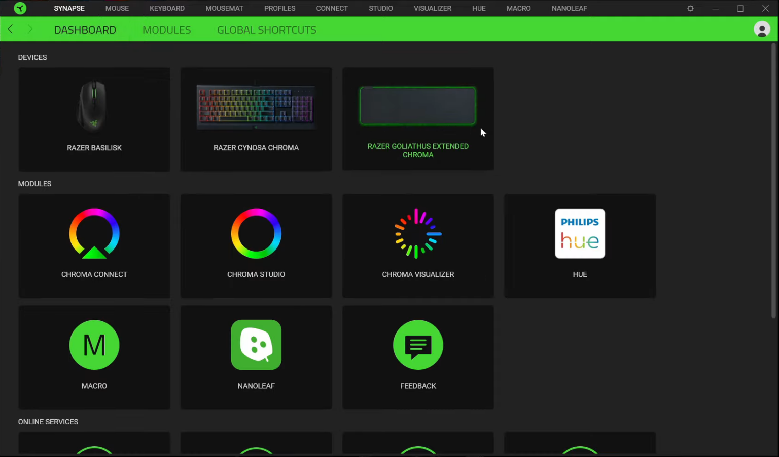Switch to the Mouse top tab

pyautogui.click(x=117, y=8)
